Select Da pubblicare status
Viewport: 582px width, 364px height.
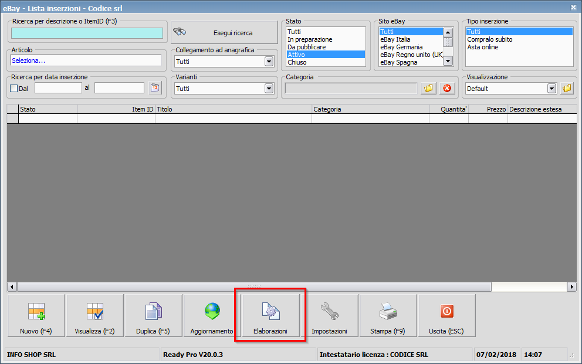point(326,47)
